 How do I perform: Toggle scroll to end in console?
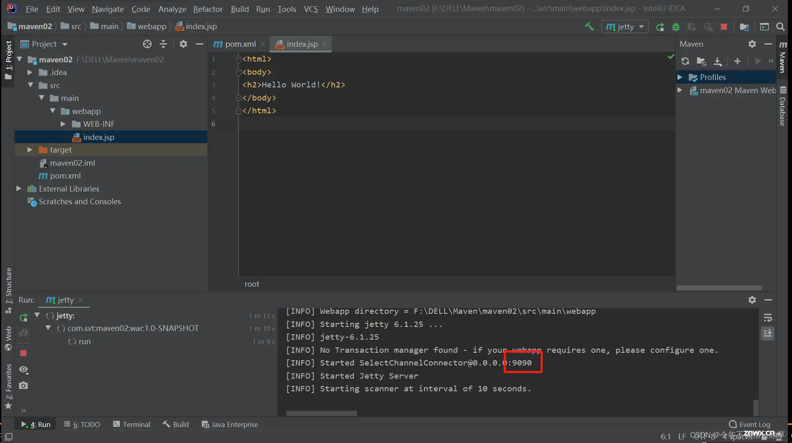click(x=768, y=333)
